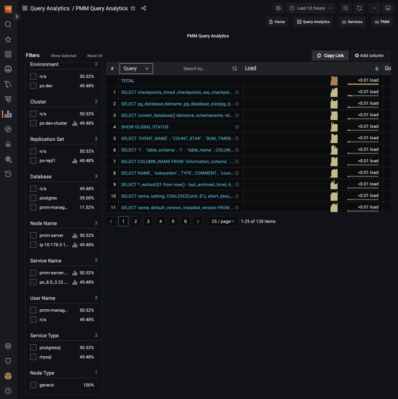Viewport: 398px width, 399px height.
Task: Go to page 2 of results
Action: (136, 221)
